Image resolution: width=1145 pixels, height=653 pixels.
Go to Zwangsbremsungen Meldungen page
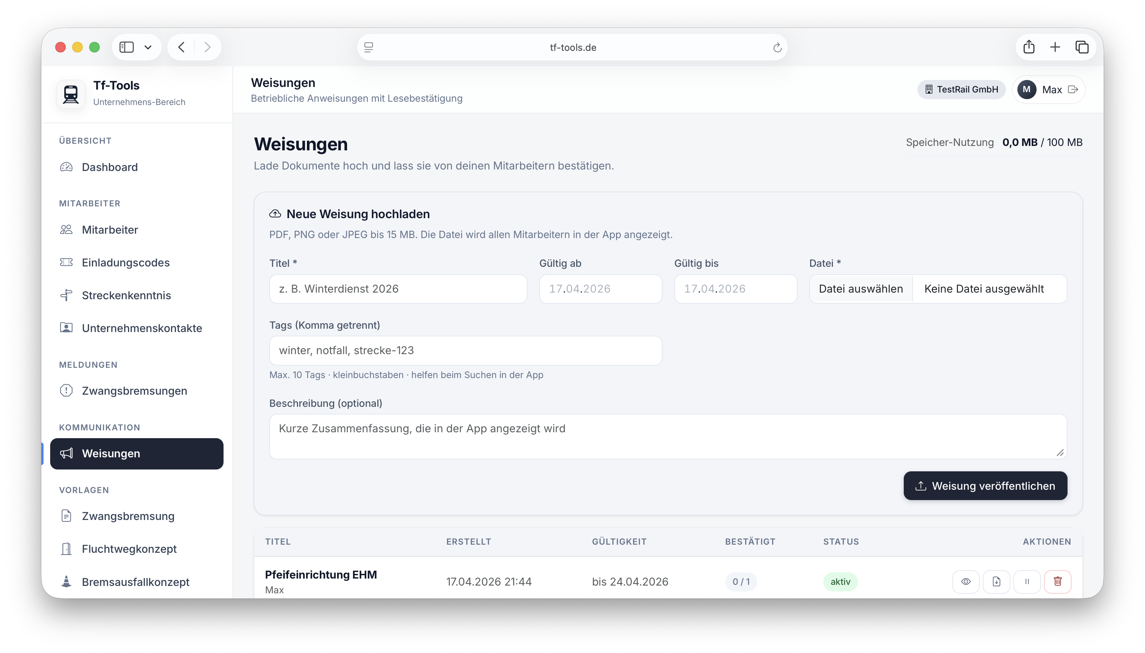(x=134, y=391)
